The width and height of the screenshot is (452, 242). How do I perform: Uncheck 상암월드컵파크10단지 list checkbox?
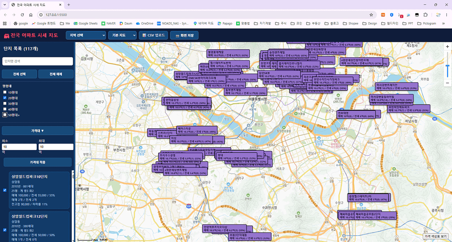[5, 190]
